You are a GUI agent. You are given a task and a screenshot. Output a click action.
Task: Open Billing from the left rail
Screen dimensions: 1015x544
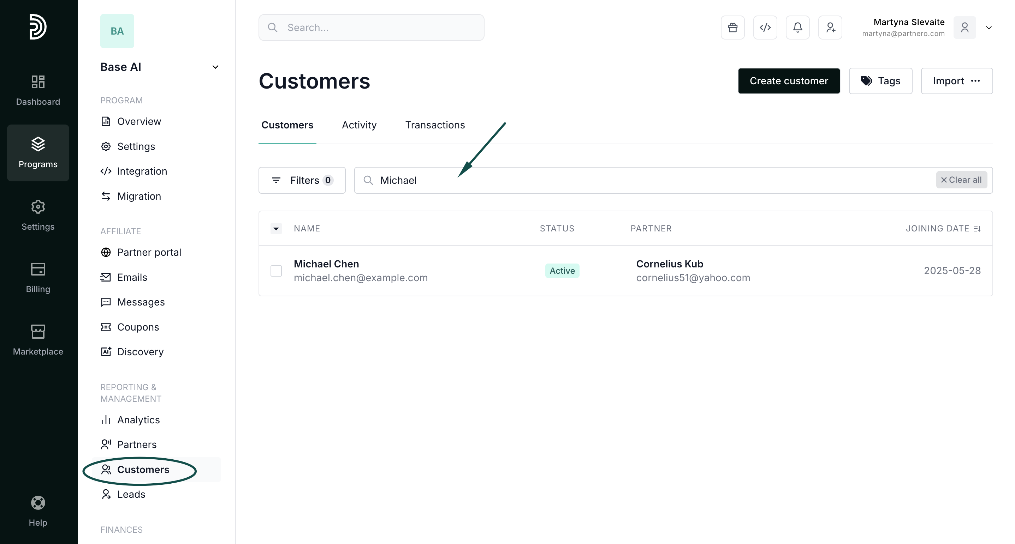click(x=38, y=278)
